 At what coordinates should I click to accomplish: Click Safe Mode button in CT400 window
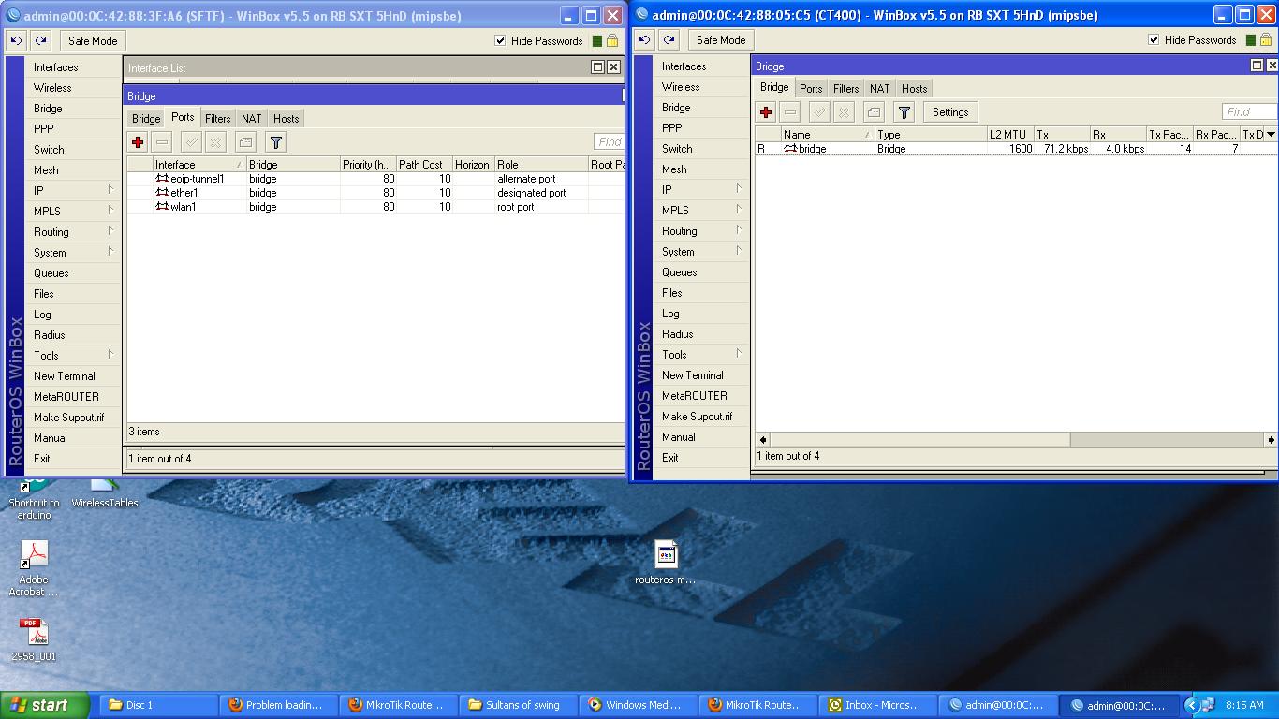[x=721, y=39]
